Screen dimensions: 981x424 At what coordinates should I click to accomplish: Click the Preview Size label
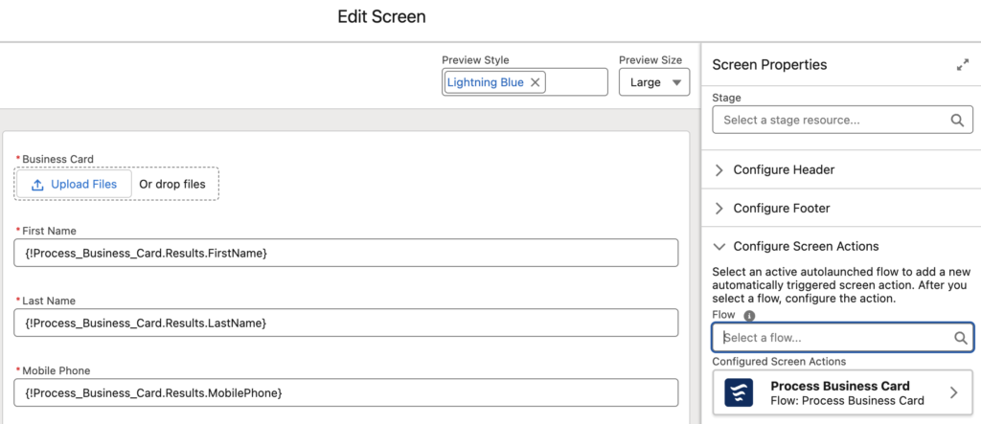(650, 60)
